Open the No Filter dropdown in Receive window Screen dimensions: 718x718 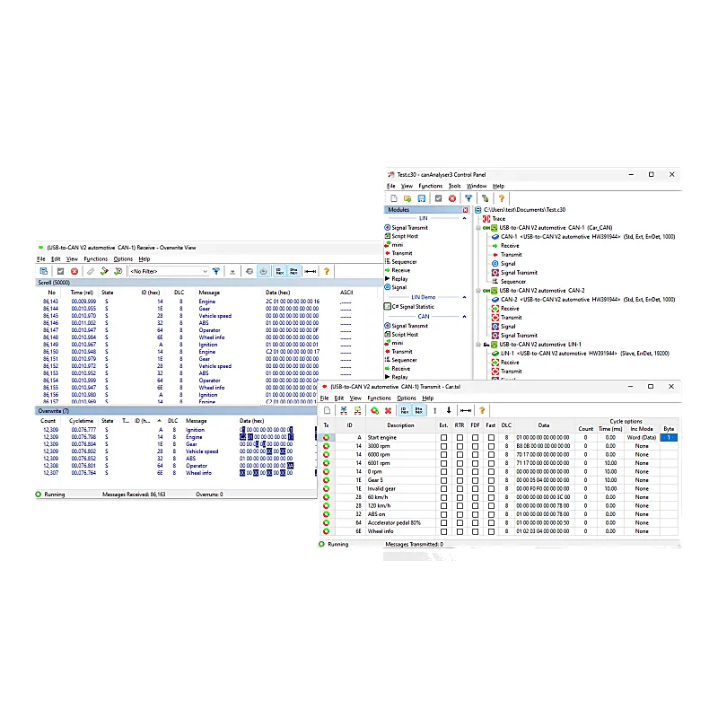[206, 270]
